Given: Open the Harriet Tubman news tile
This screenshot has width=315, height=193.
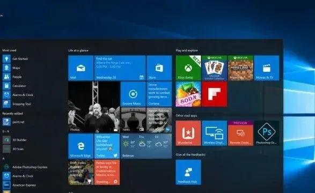Looking at the screenshot, I should (x=159, y=120).
